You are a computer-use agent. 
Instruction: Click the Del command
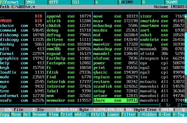point(27,115)
